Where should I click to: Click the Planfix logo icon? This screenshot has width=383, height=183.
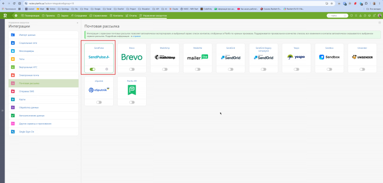[x=5, y=15]
